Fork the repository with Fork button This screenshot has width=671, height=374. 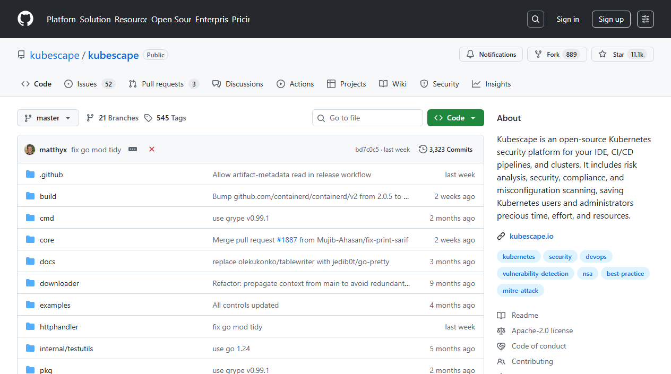click(x=557, y=54)
